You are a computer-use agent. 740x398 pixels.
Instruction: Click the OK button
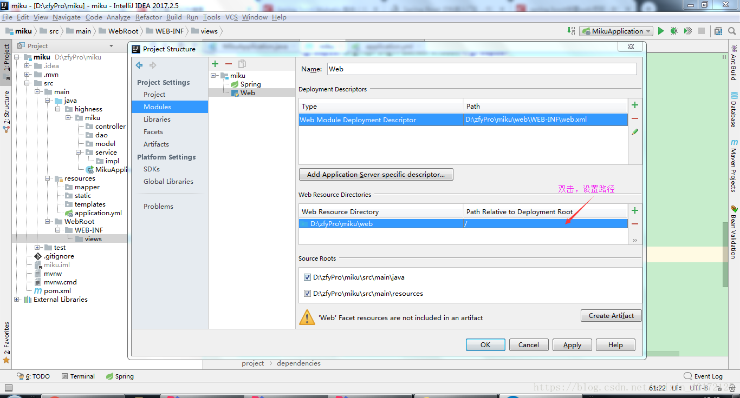(485, 345)
